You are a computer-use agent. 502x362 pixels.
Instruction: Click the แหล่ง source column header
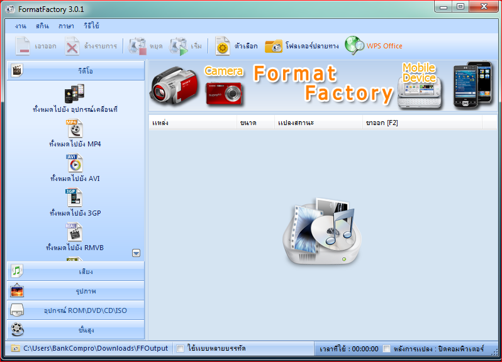pyautogui.click(x=192, y=123)
